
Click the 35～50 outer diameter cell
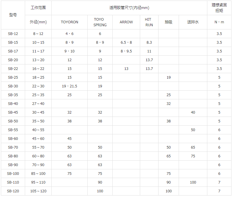point(38,121)
